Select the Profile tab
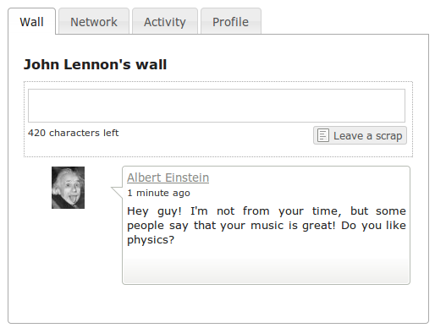The height and width of the screenshot is (328, 435). pos(230,21)
